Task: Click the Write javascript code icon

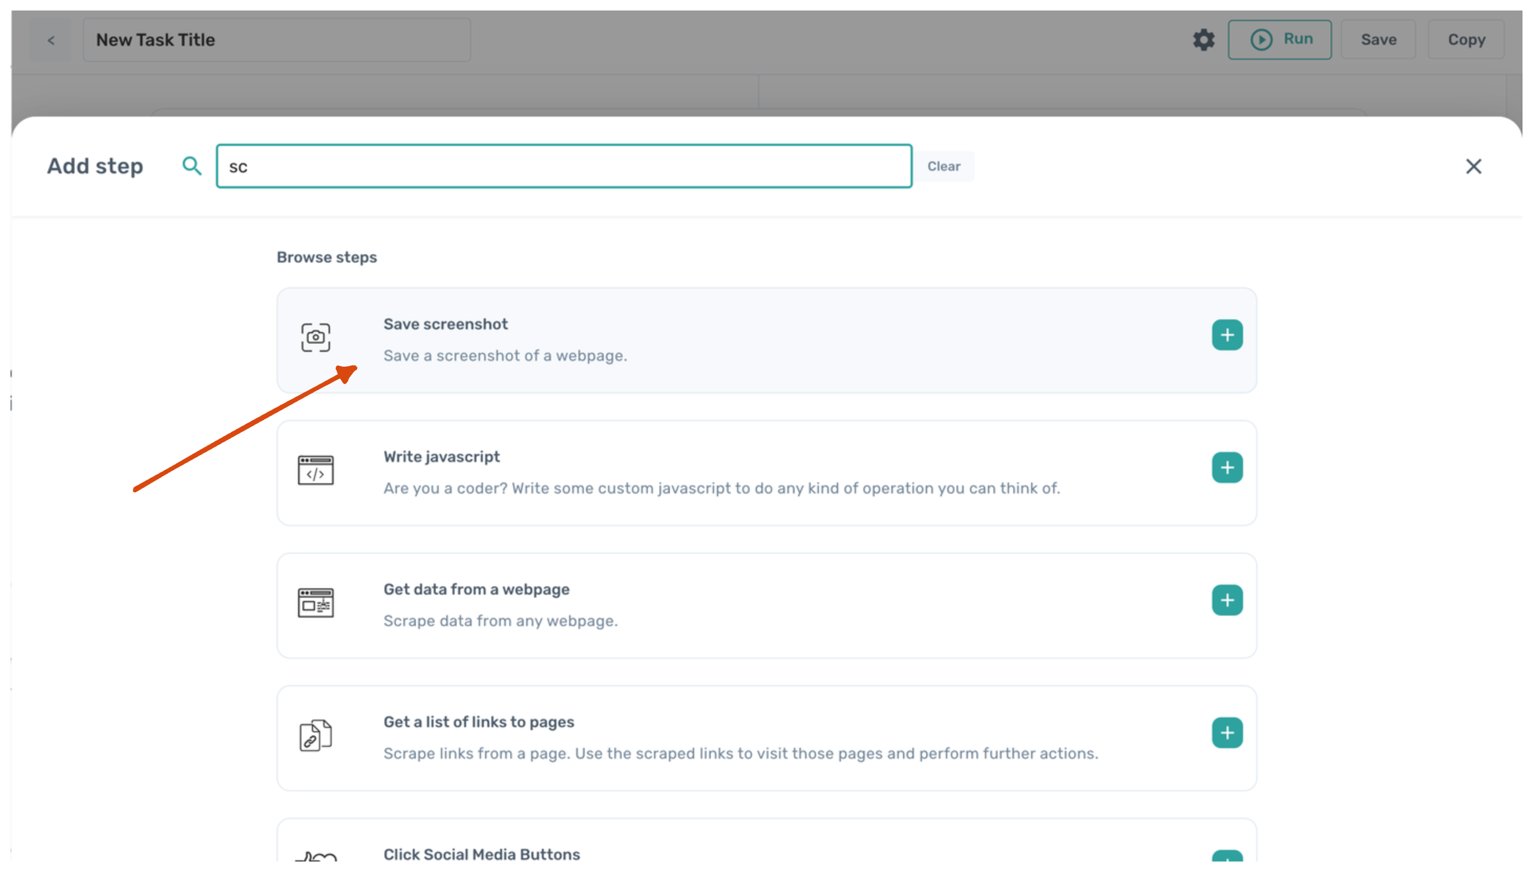Action: click(316, 470)
